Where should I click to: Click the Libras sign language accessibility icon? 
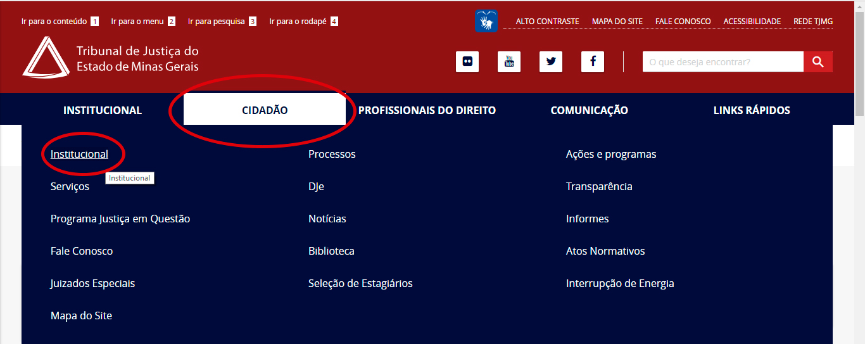(x=486, y=22)
